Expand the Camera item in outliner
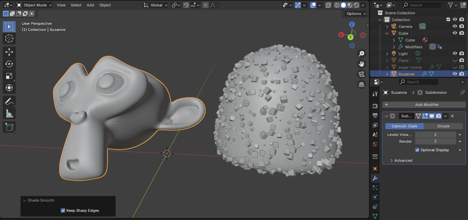This screenshot has width=468, height=220. (387, 27)
